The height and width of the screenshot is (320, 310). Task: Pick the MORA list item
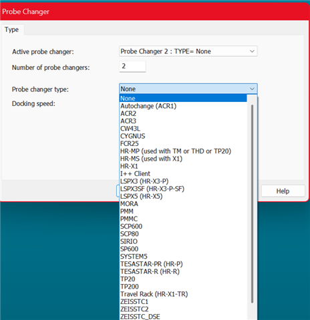click(183, 204)
